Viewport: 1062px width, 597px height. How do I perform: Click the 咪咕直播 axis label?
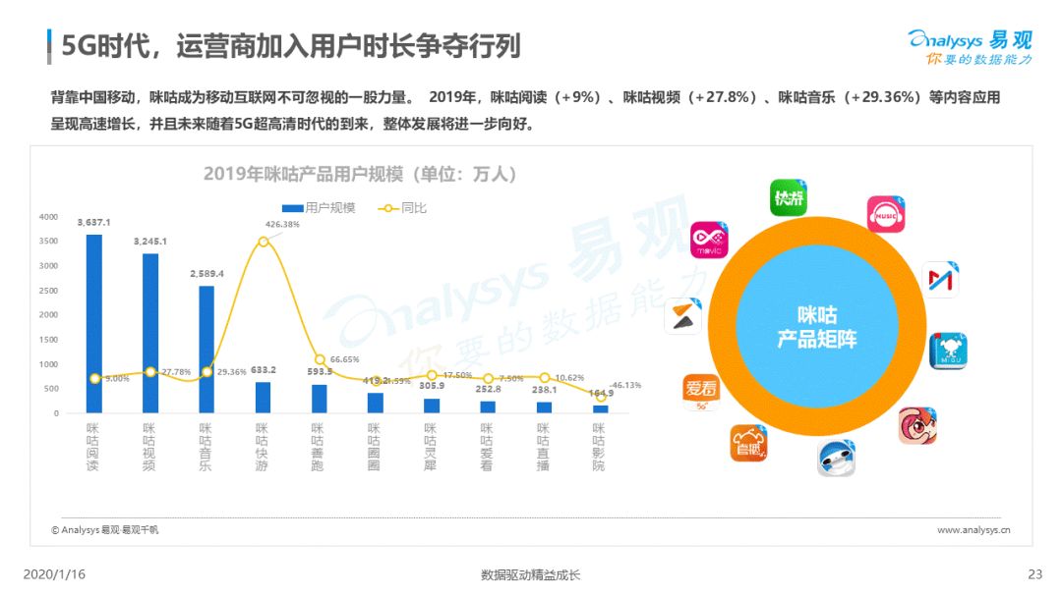(543, 447)
